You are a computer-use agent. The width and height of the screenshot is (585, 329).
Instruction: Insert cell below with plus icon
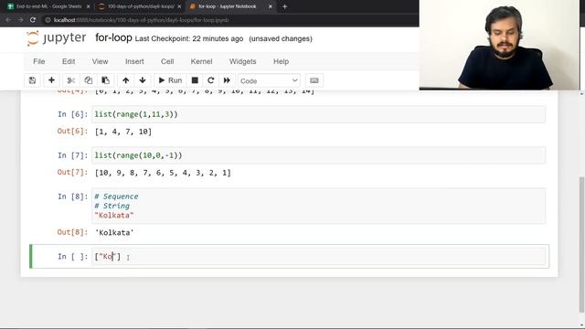click(51, 80)
